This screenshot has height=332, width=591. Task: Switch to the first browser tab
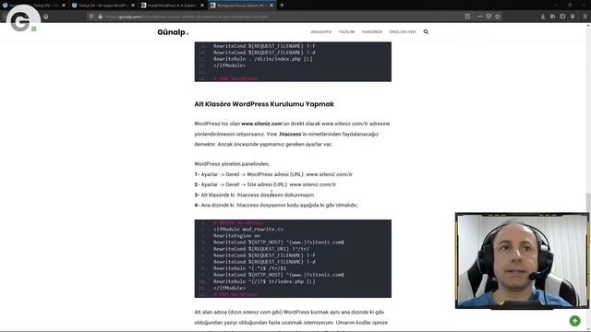(x=34, y=6)
